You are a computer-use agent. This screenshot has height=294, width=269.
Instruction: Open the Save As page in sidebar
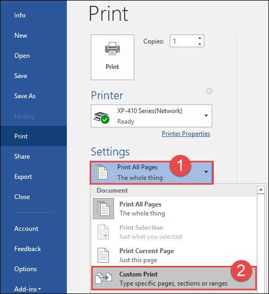pyautogui.click(x=25, y=96)
